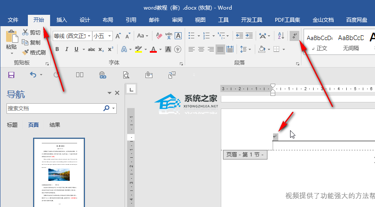Save the document with the purple disk icon
Viewport: 375px width, 207px height.
(11, 75)
